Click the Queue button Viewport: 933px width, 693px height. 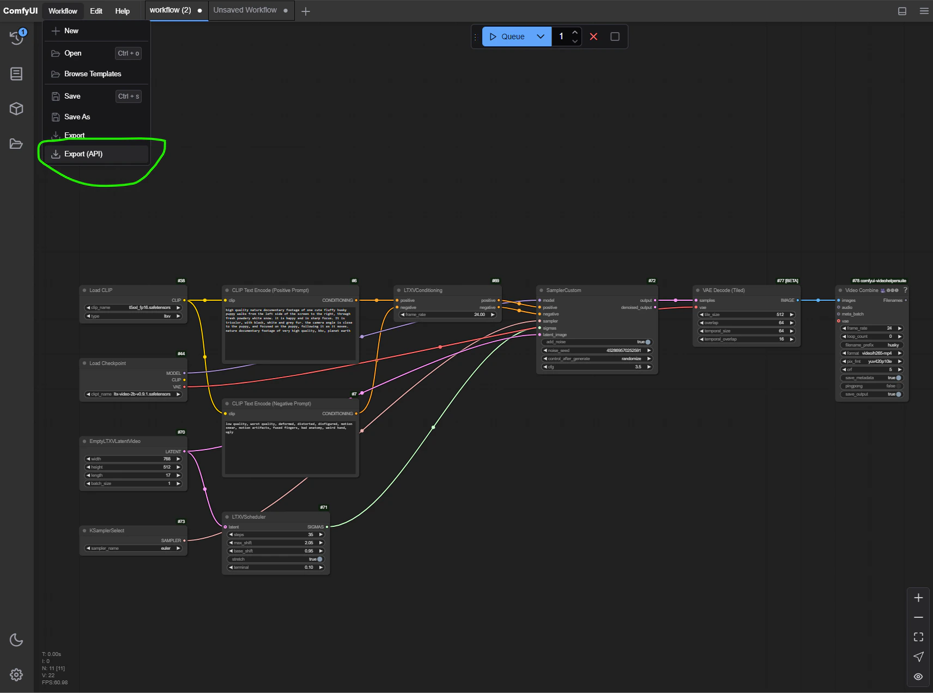[507, 37]
